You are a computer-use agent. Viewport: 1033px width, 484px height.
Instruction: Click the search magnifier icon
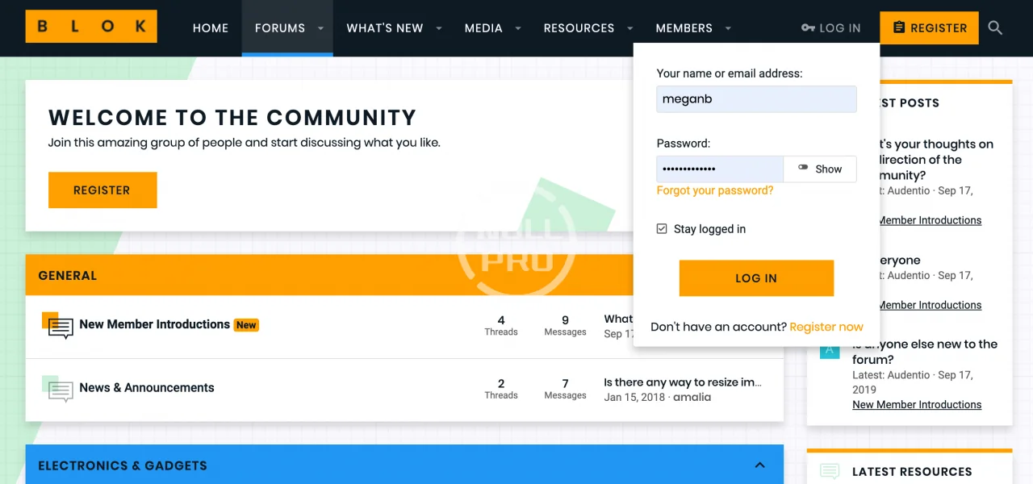tap(995, 28)
